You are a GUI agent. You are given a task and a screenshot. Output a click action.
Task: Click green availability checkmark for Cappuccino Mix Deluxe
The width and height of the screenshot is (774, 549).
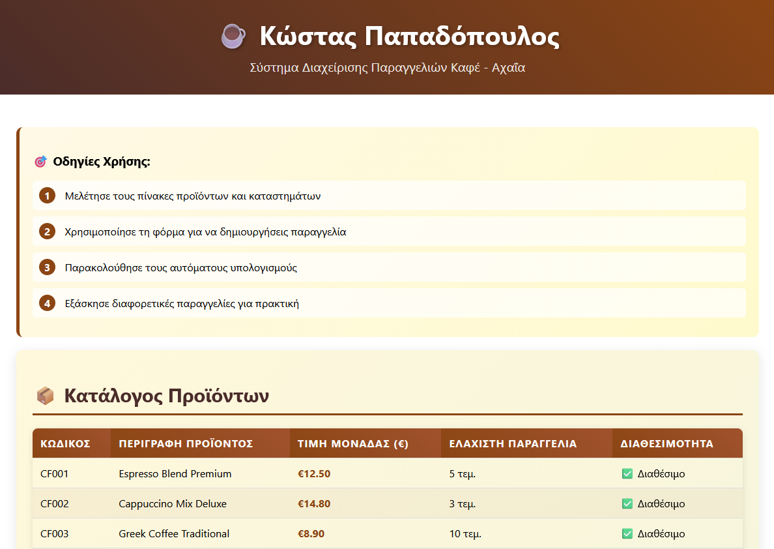[627, 504]
